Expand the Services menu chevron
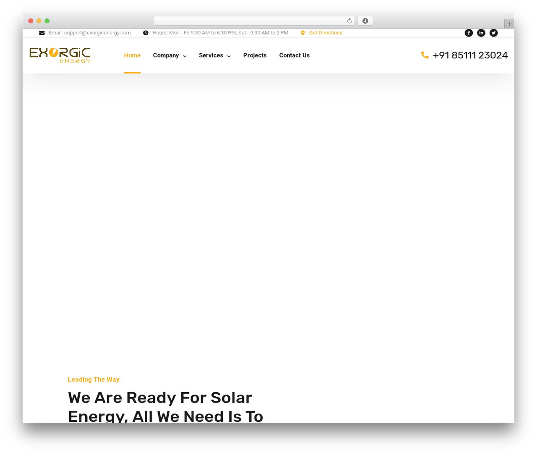 [229, 56]
